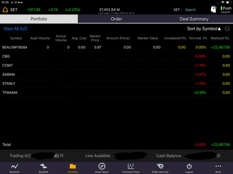233x174 pixels.
Task: Click BEAU19P1908A realized +22,487.58
Action: click(220, 47)
